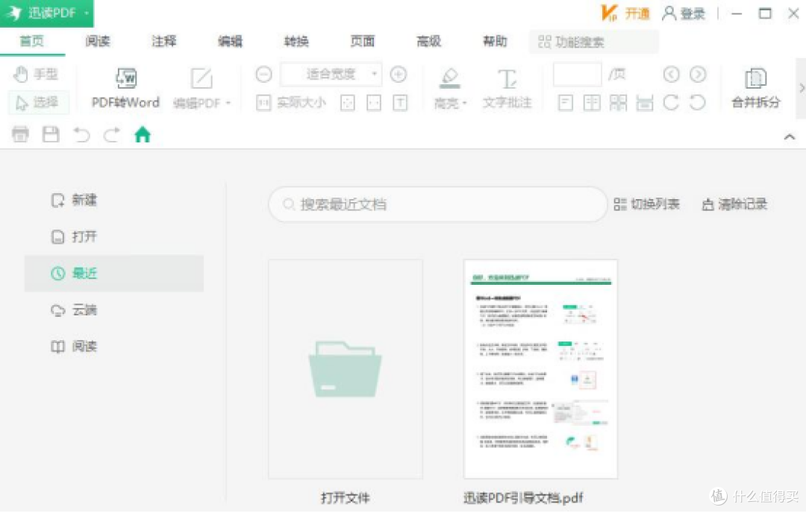Click 切换列表 to switch view
Screen dimensions: 806x513
coord(646,204)
